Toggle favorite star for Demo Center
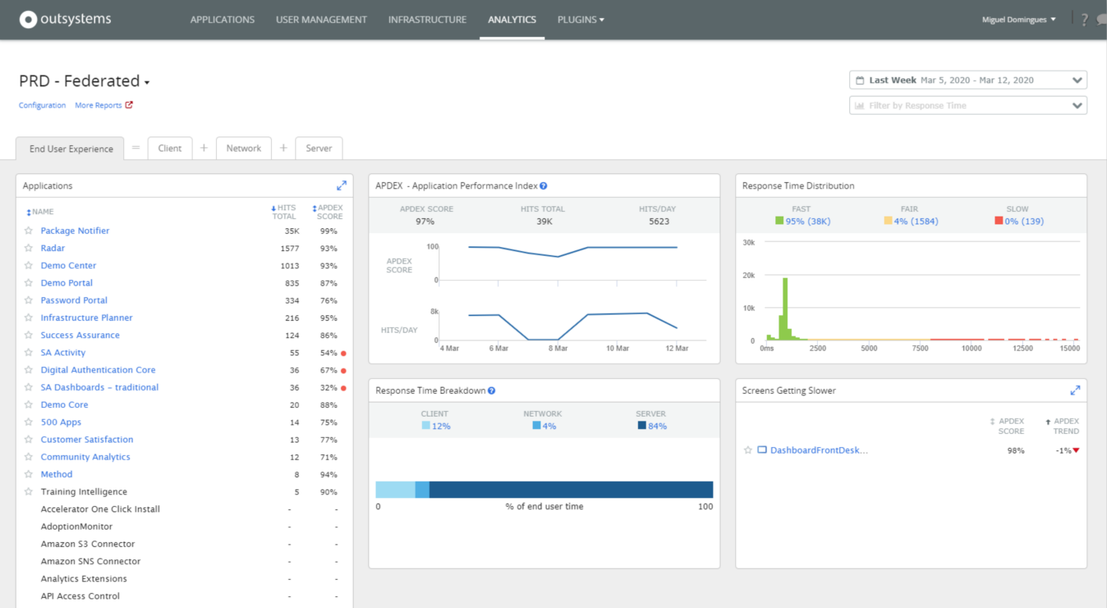The image size is (1107, 608). 29,266
